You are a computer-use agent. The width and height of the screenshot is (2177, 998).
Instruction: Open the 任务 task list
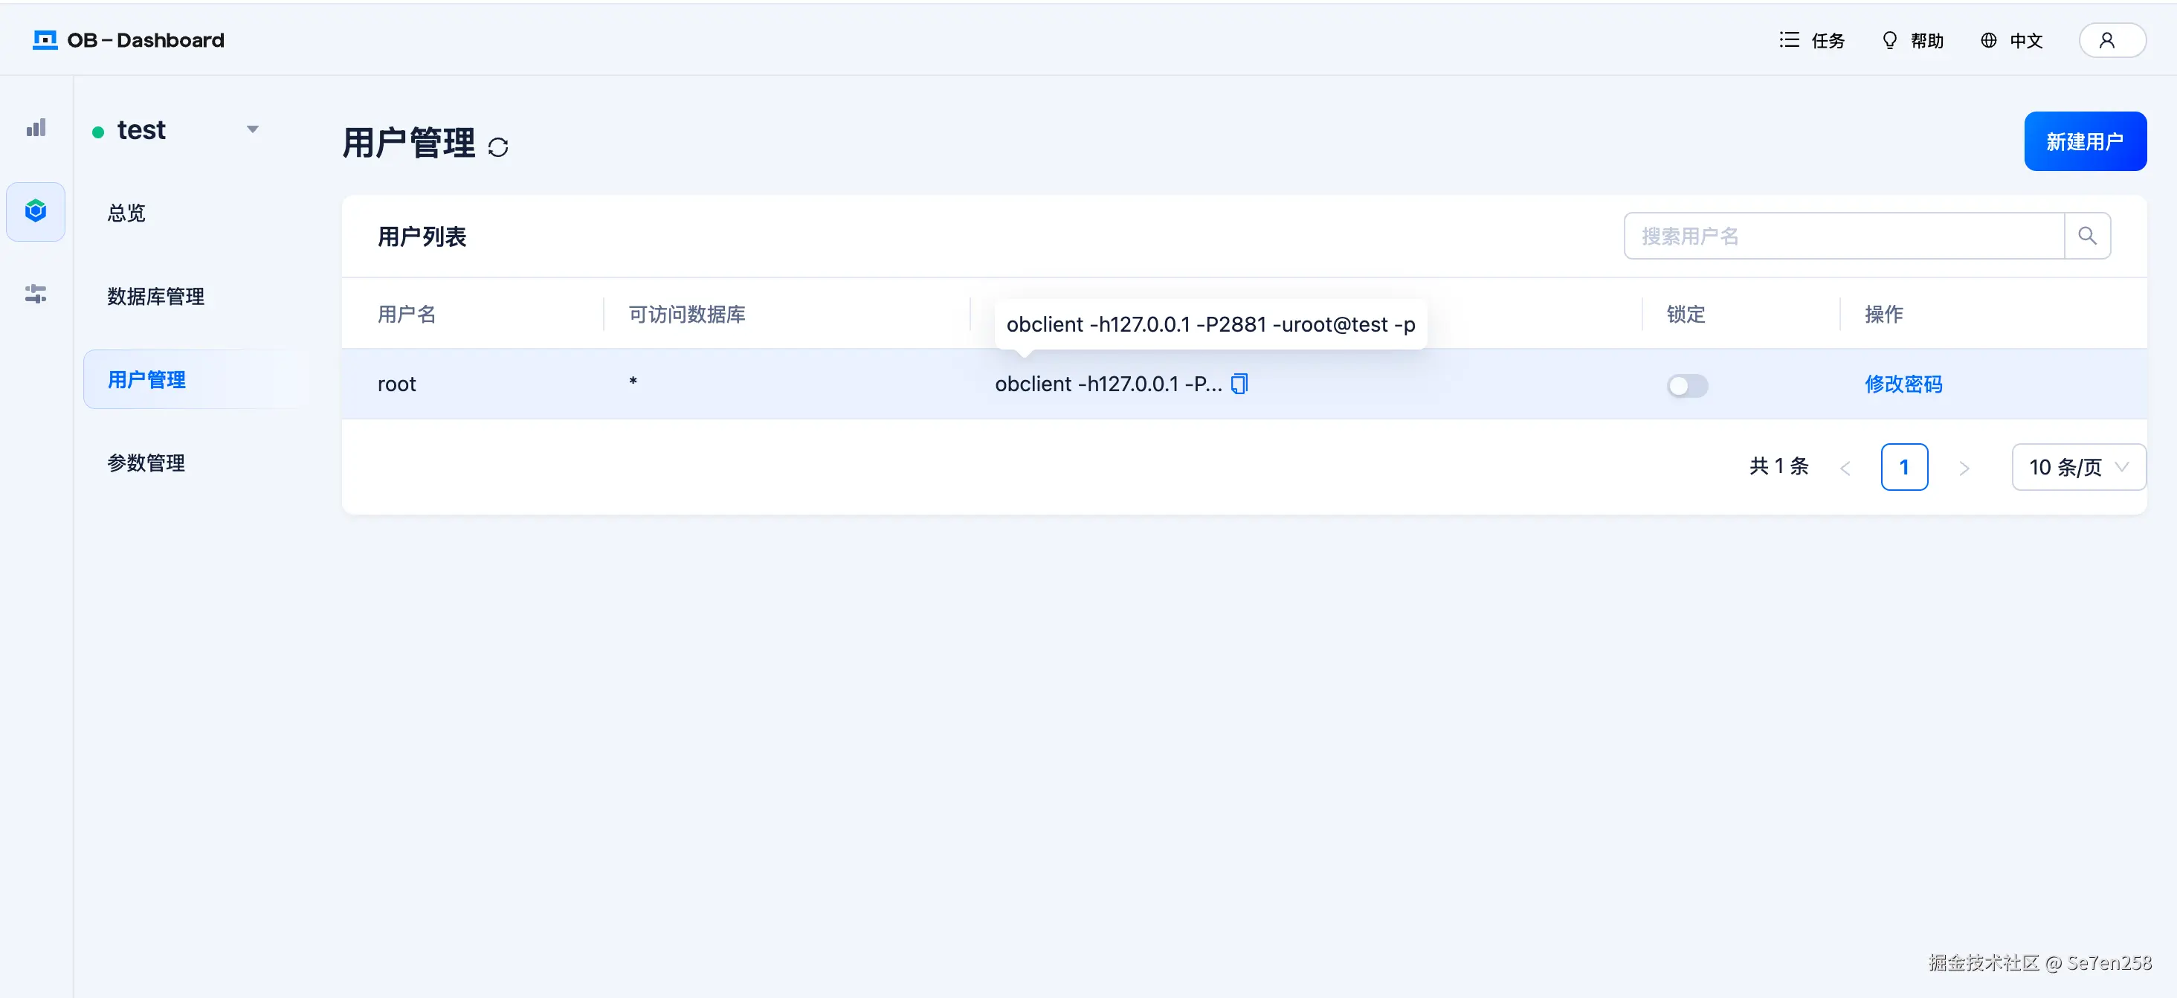[x=1811, y=41]
